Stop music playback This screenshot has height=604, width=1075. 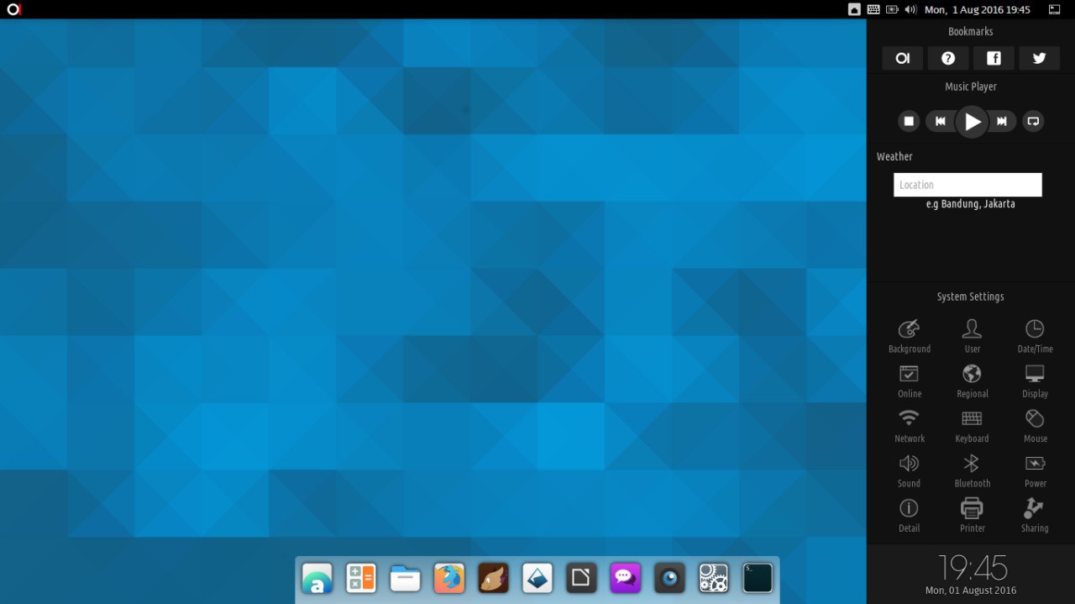(x=908, y=121)
